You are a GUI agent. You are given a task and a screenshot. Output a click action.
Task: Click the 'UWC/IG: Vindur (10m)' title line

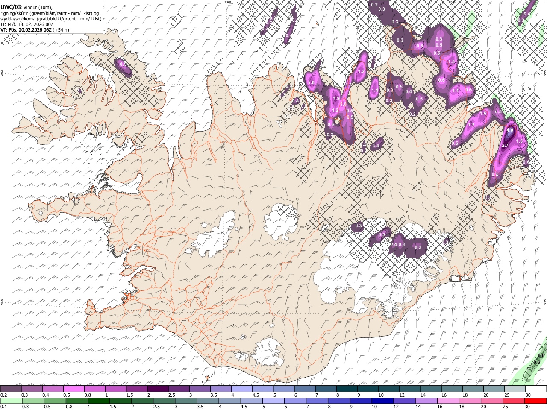26,7
